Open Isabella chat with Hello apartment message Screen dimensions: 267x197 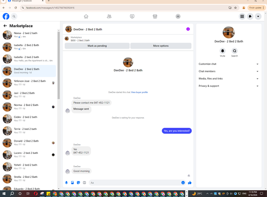tap(29, 59)
